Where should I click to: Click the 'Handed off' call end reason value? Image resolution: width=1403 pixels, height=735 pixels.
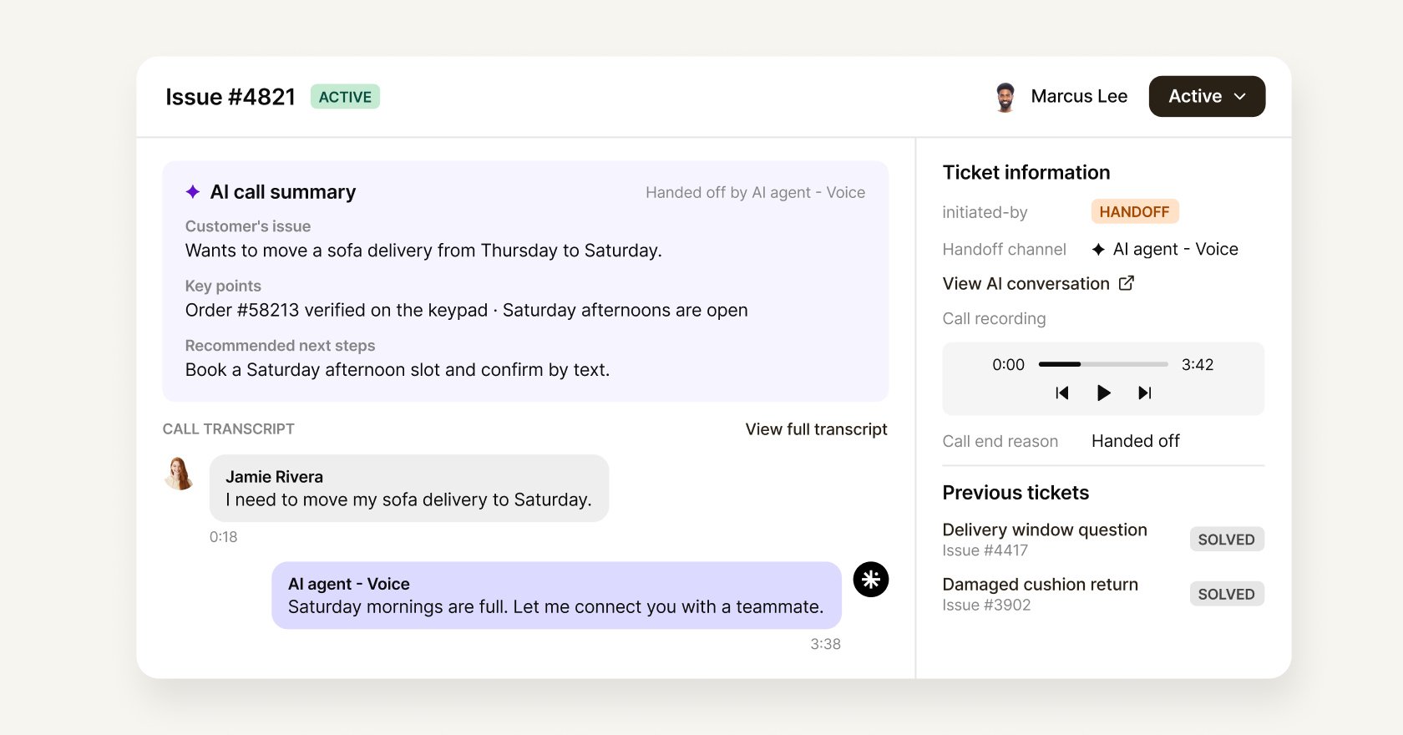[1135, 441]
